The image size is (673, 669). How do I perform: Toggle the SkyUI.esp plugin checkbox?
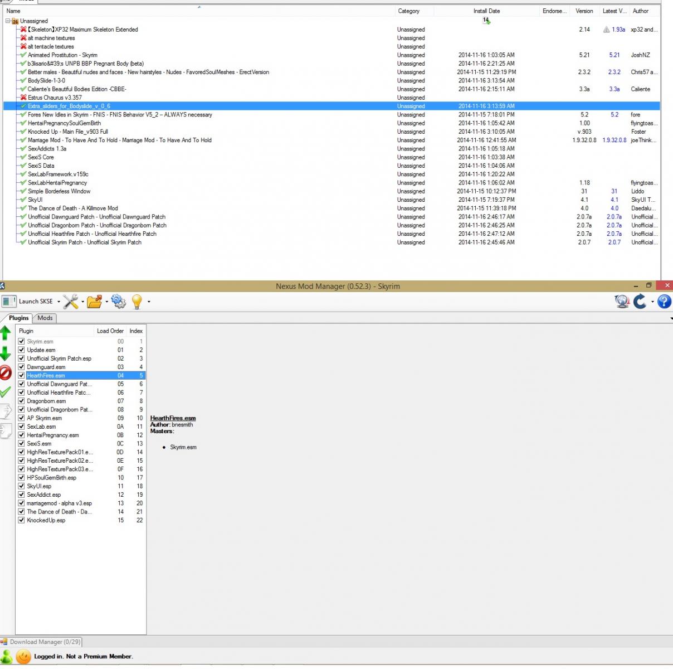click(x=21, y=486)
